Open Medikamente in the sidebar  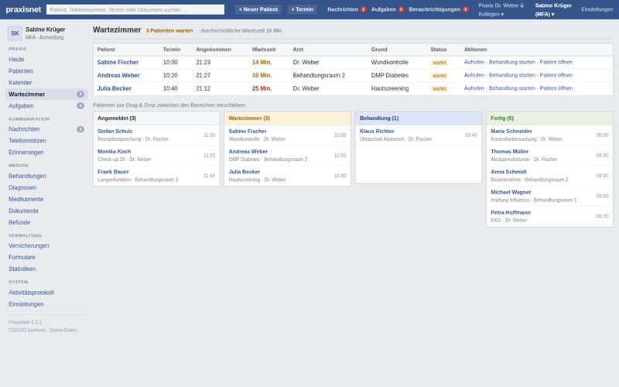point(46,199)
